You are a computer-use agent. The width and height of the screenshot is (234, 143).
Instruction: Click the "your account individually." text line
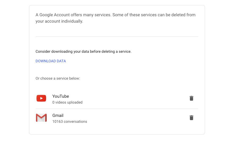(59, 21)
